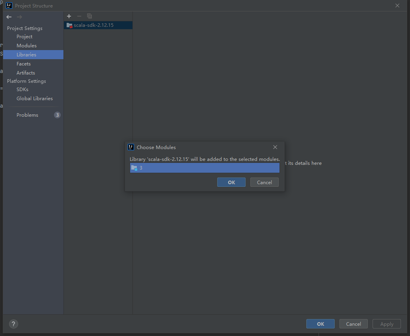Select module 3 in Choose Modules
This screenshot has width=410, height=336.
tap(205, 168)
